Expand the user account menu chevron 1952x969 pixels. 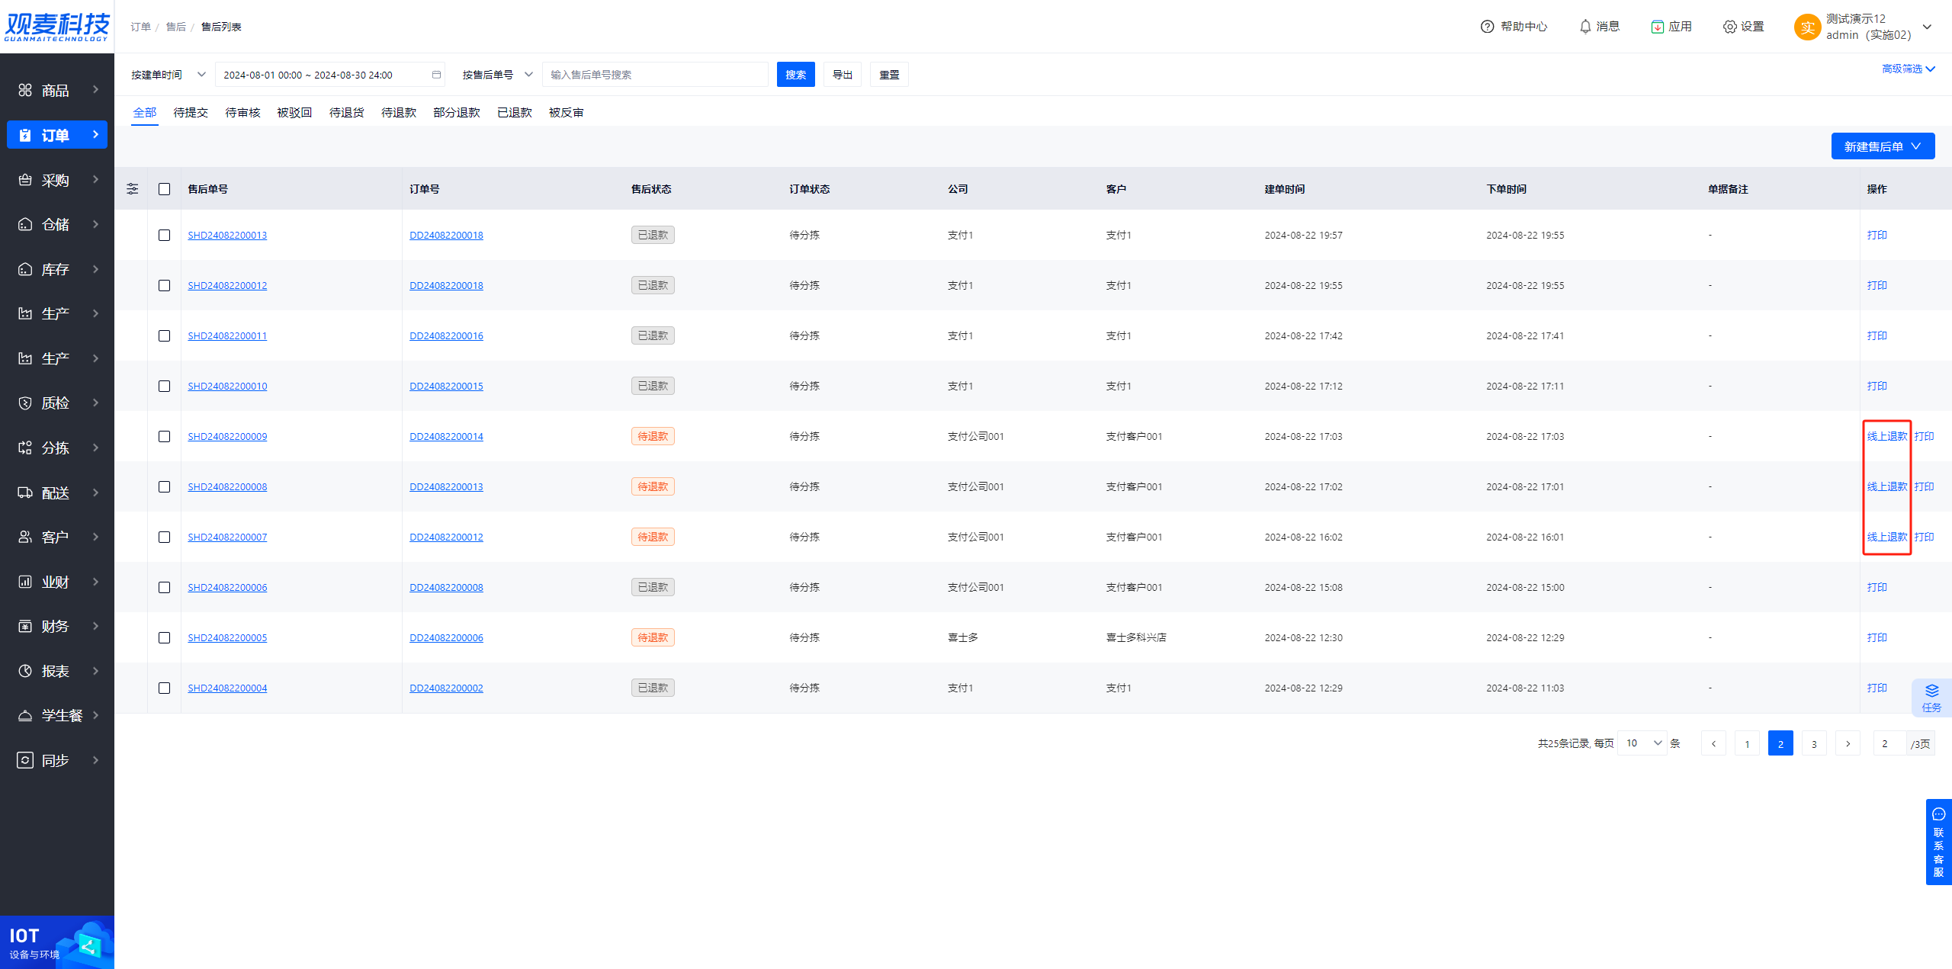(x=1927, y=27)
